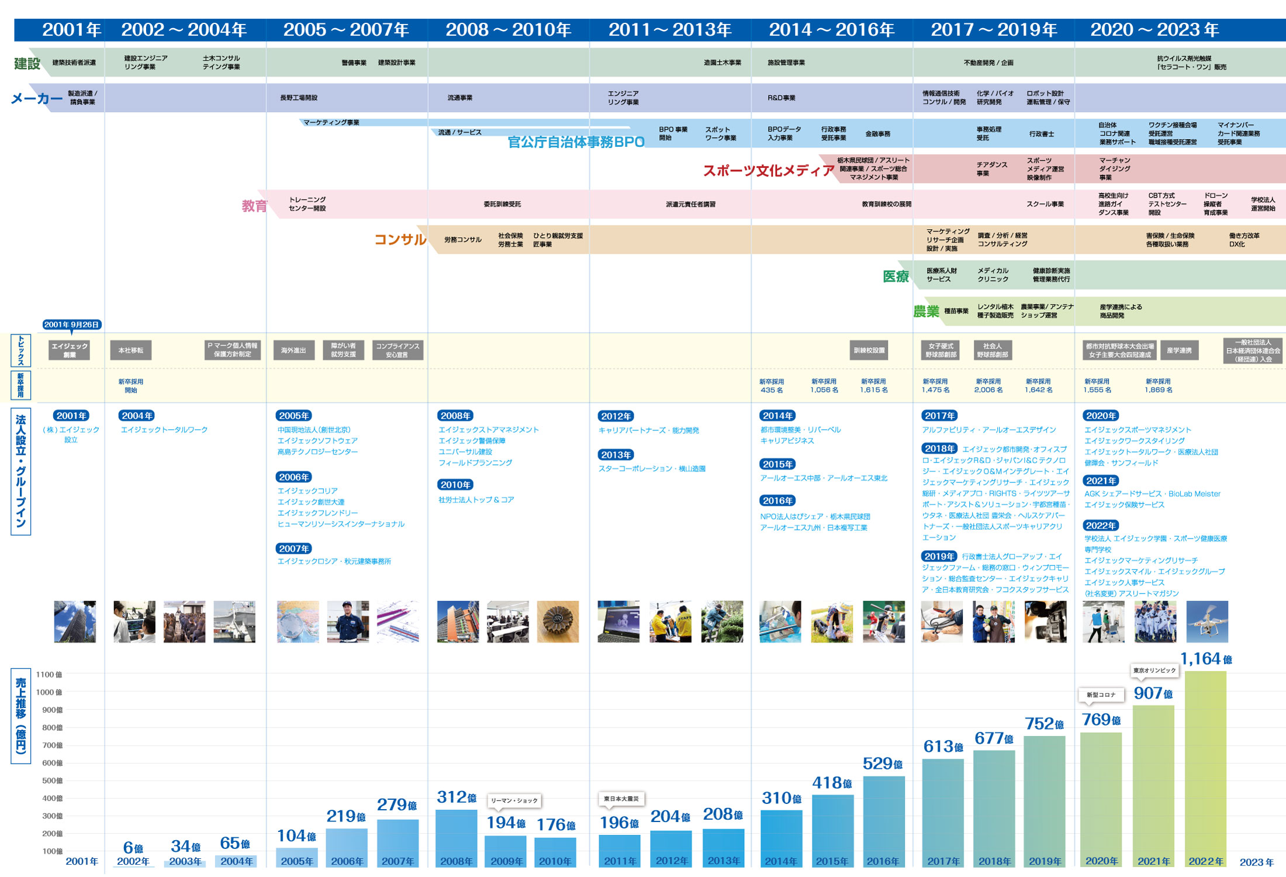Click the エイジェック創業 topic box
The width and height of the screenshot is (1286, 877).
pos(69,350)
